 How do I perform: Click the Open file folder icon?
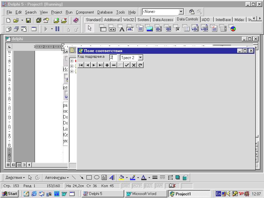coord(16,20)
